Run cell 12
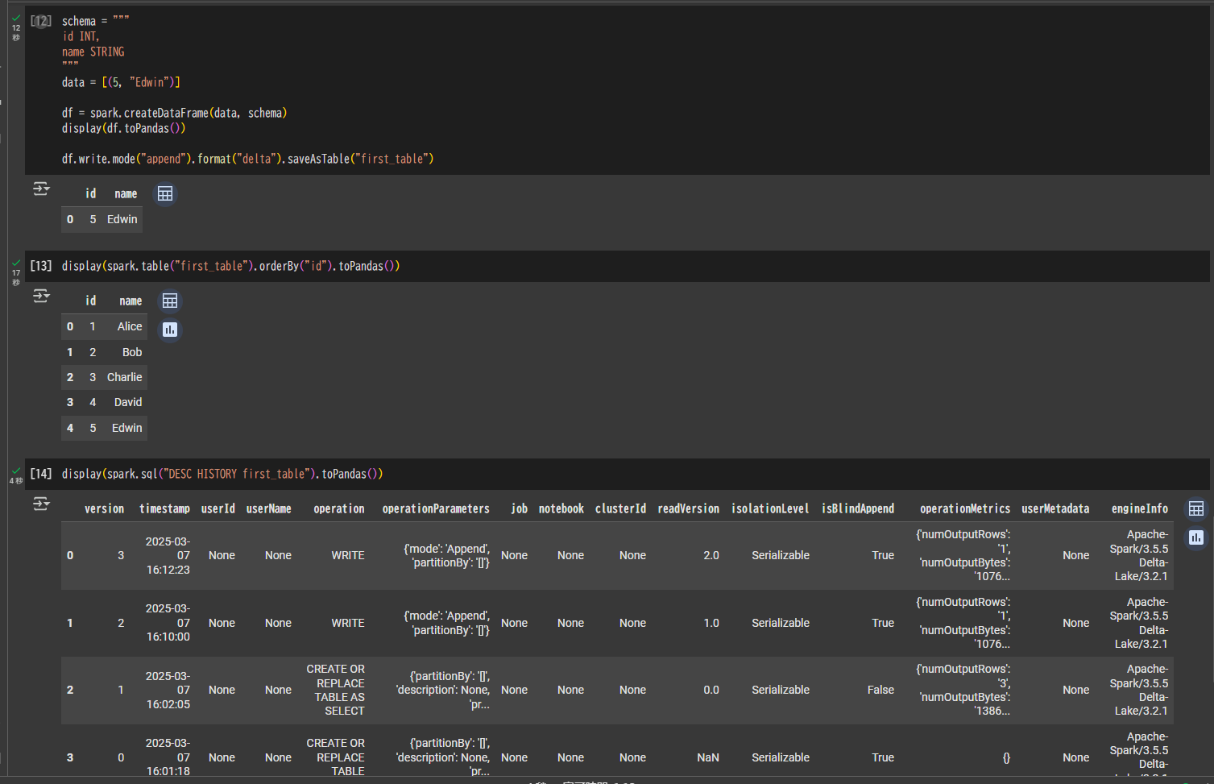This screenshot has height=784, width=1214. point(41,21)
